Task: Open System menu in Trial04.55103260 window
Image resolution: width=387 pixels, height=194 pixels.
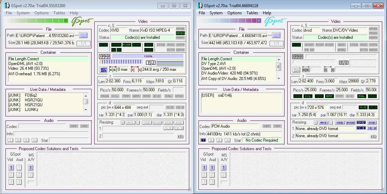Action: [x=23, y=13]
